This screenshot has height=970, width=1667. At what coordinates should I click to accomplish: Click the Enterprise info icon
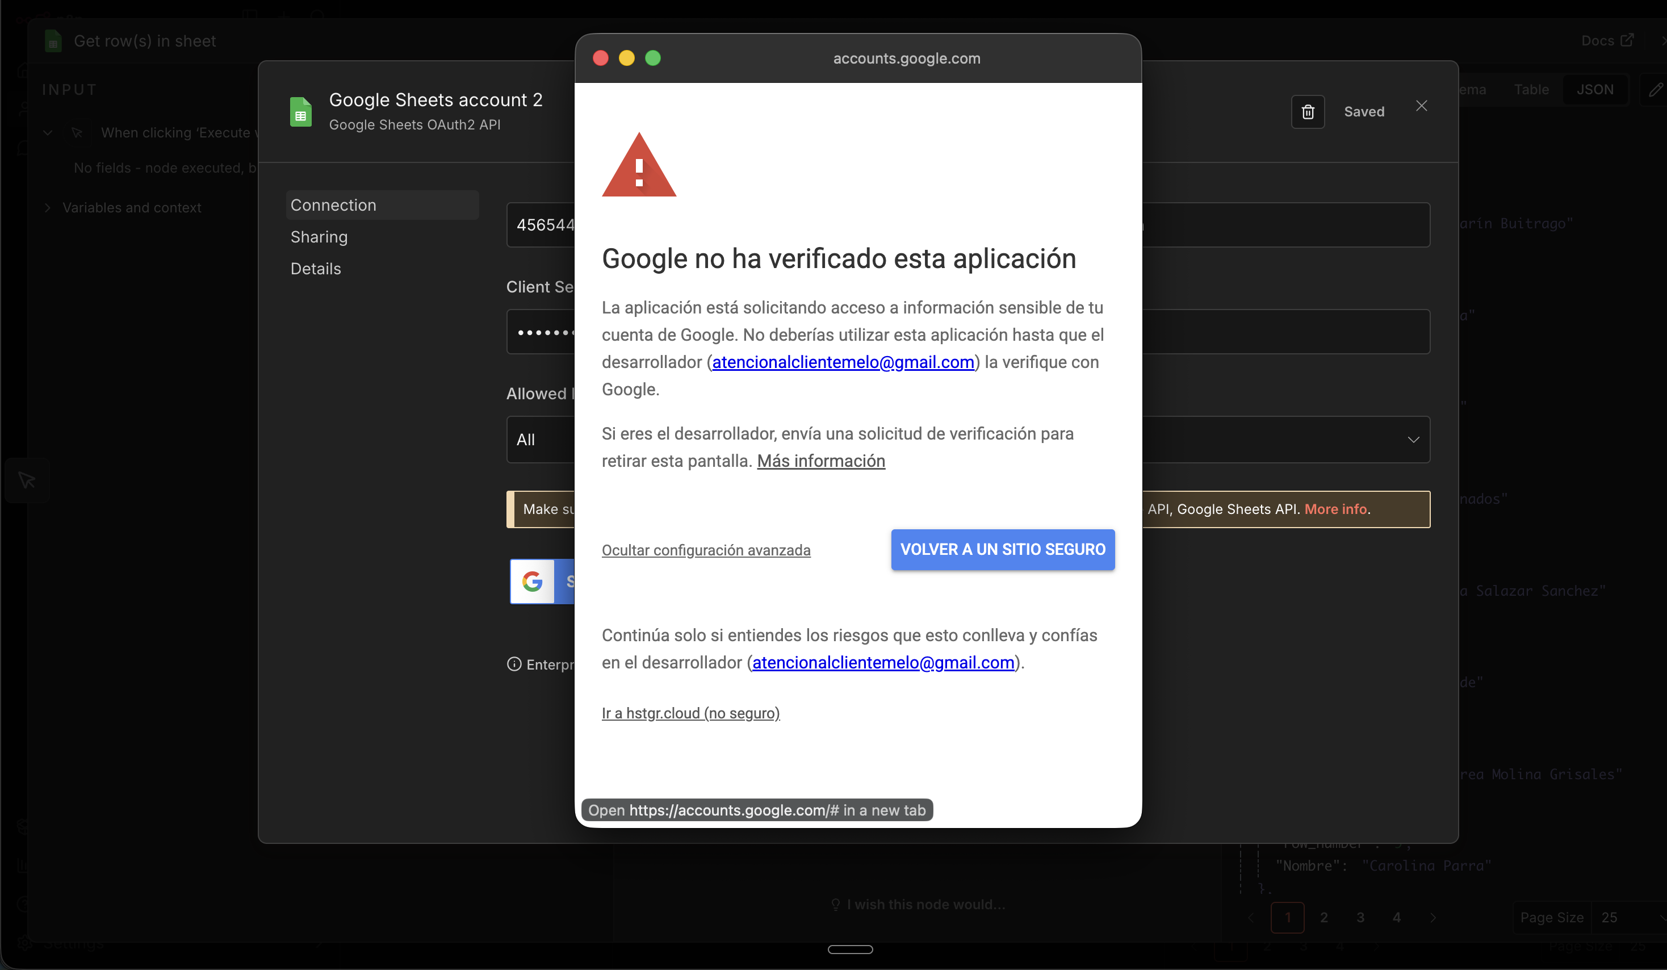click(x=514, y=664)
